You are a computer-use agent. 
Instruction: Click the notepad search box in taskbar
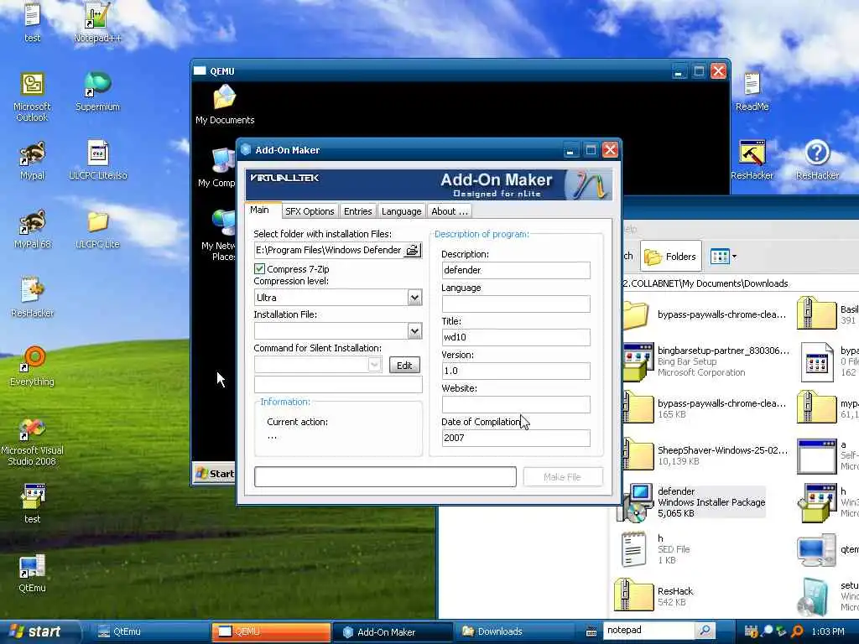pyautogui.click(x=649, y=631)
